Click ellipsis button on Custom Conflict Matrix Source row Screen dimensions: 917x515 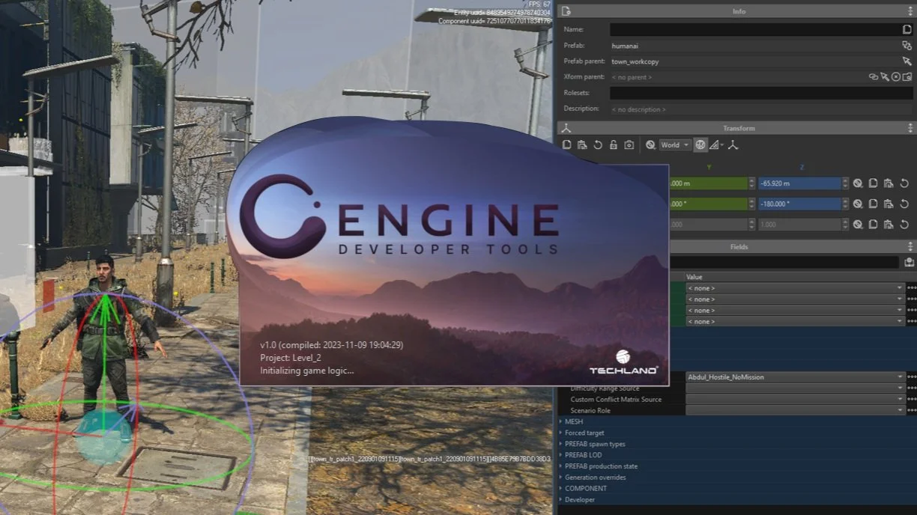point(912,399)
